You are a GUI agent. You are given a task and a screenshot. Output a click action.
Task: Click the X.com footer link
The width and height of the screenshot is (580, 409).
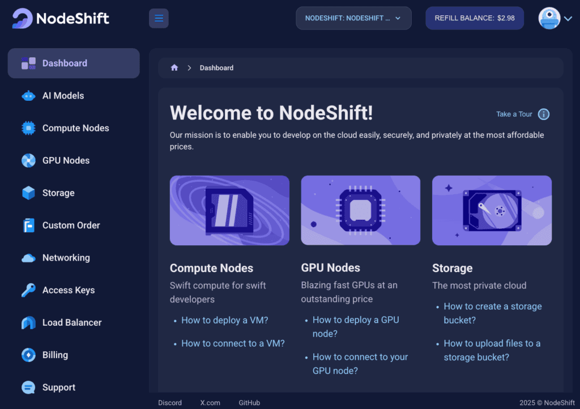click(x=210, y=403)
